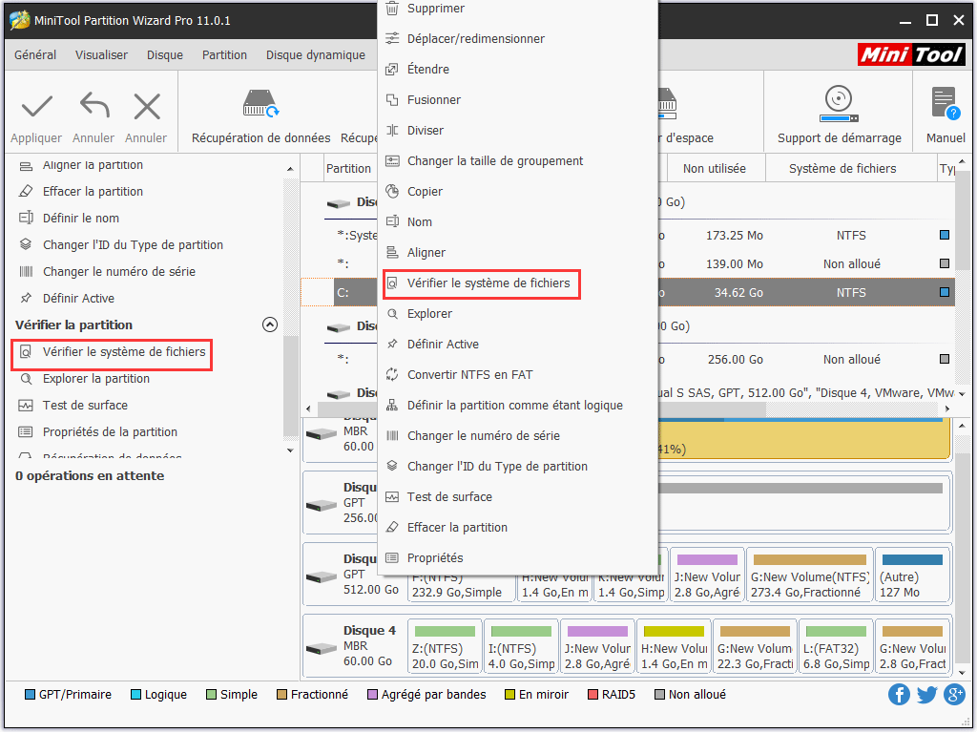Open the Disque dynamique menu

316,54
